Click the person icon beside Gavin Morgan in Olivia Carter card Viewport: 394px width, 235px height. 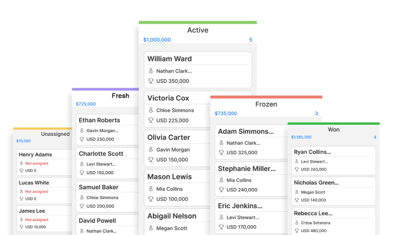[151, 149]
